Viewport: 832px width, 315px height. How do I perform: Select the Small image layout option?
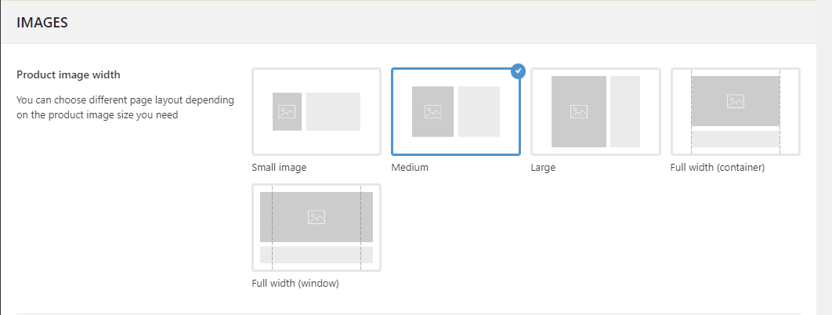point(317,111)
